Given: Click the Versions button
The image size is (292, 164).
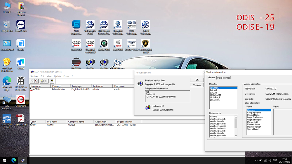Looking at the screenshot, I should point(197,85).
